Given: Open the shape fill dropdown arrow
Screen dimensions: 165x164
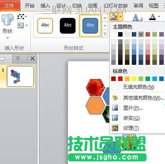Looking at the screenshot, I should [121, 17].
